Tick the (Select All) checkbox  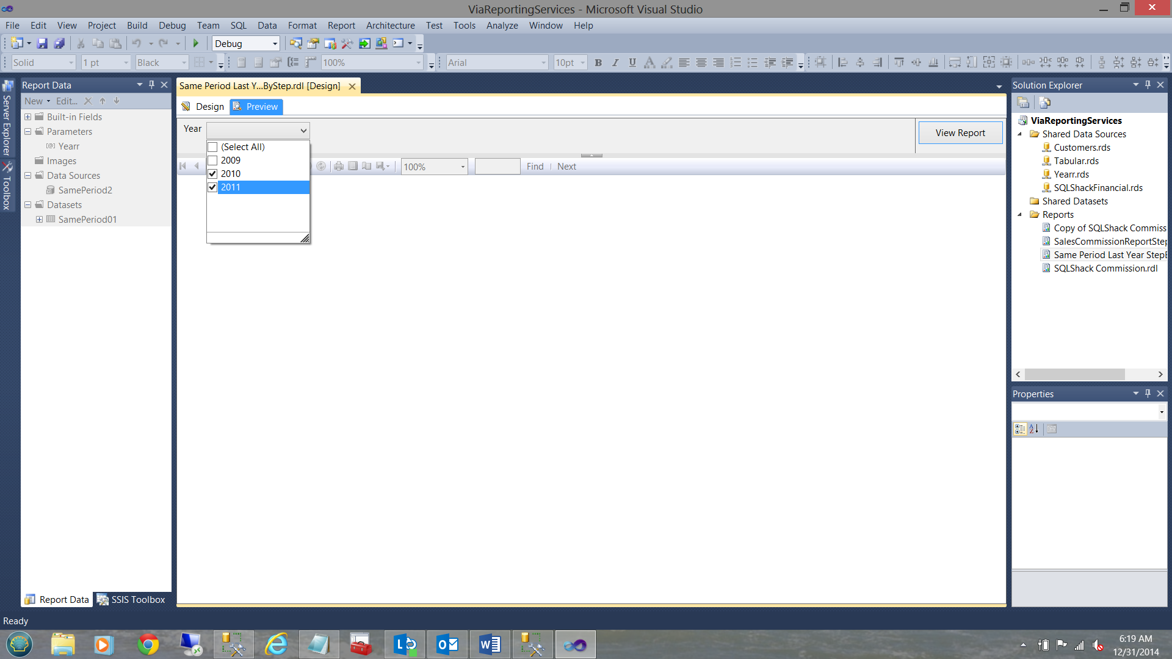click(212, 147)
